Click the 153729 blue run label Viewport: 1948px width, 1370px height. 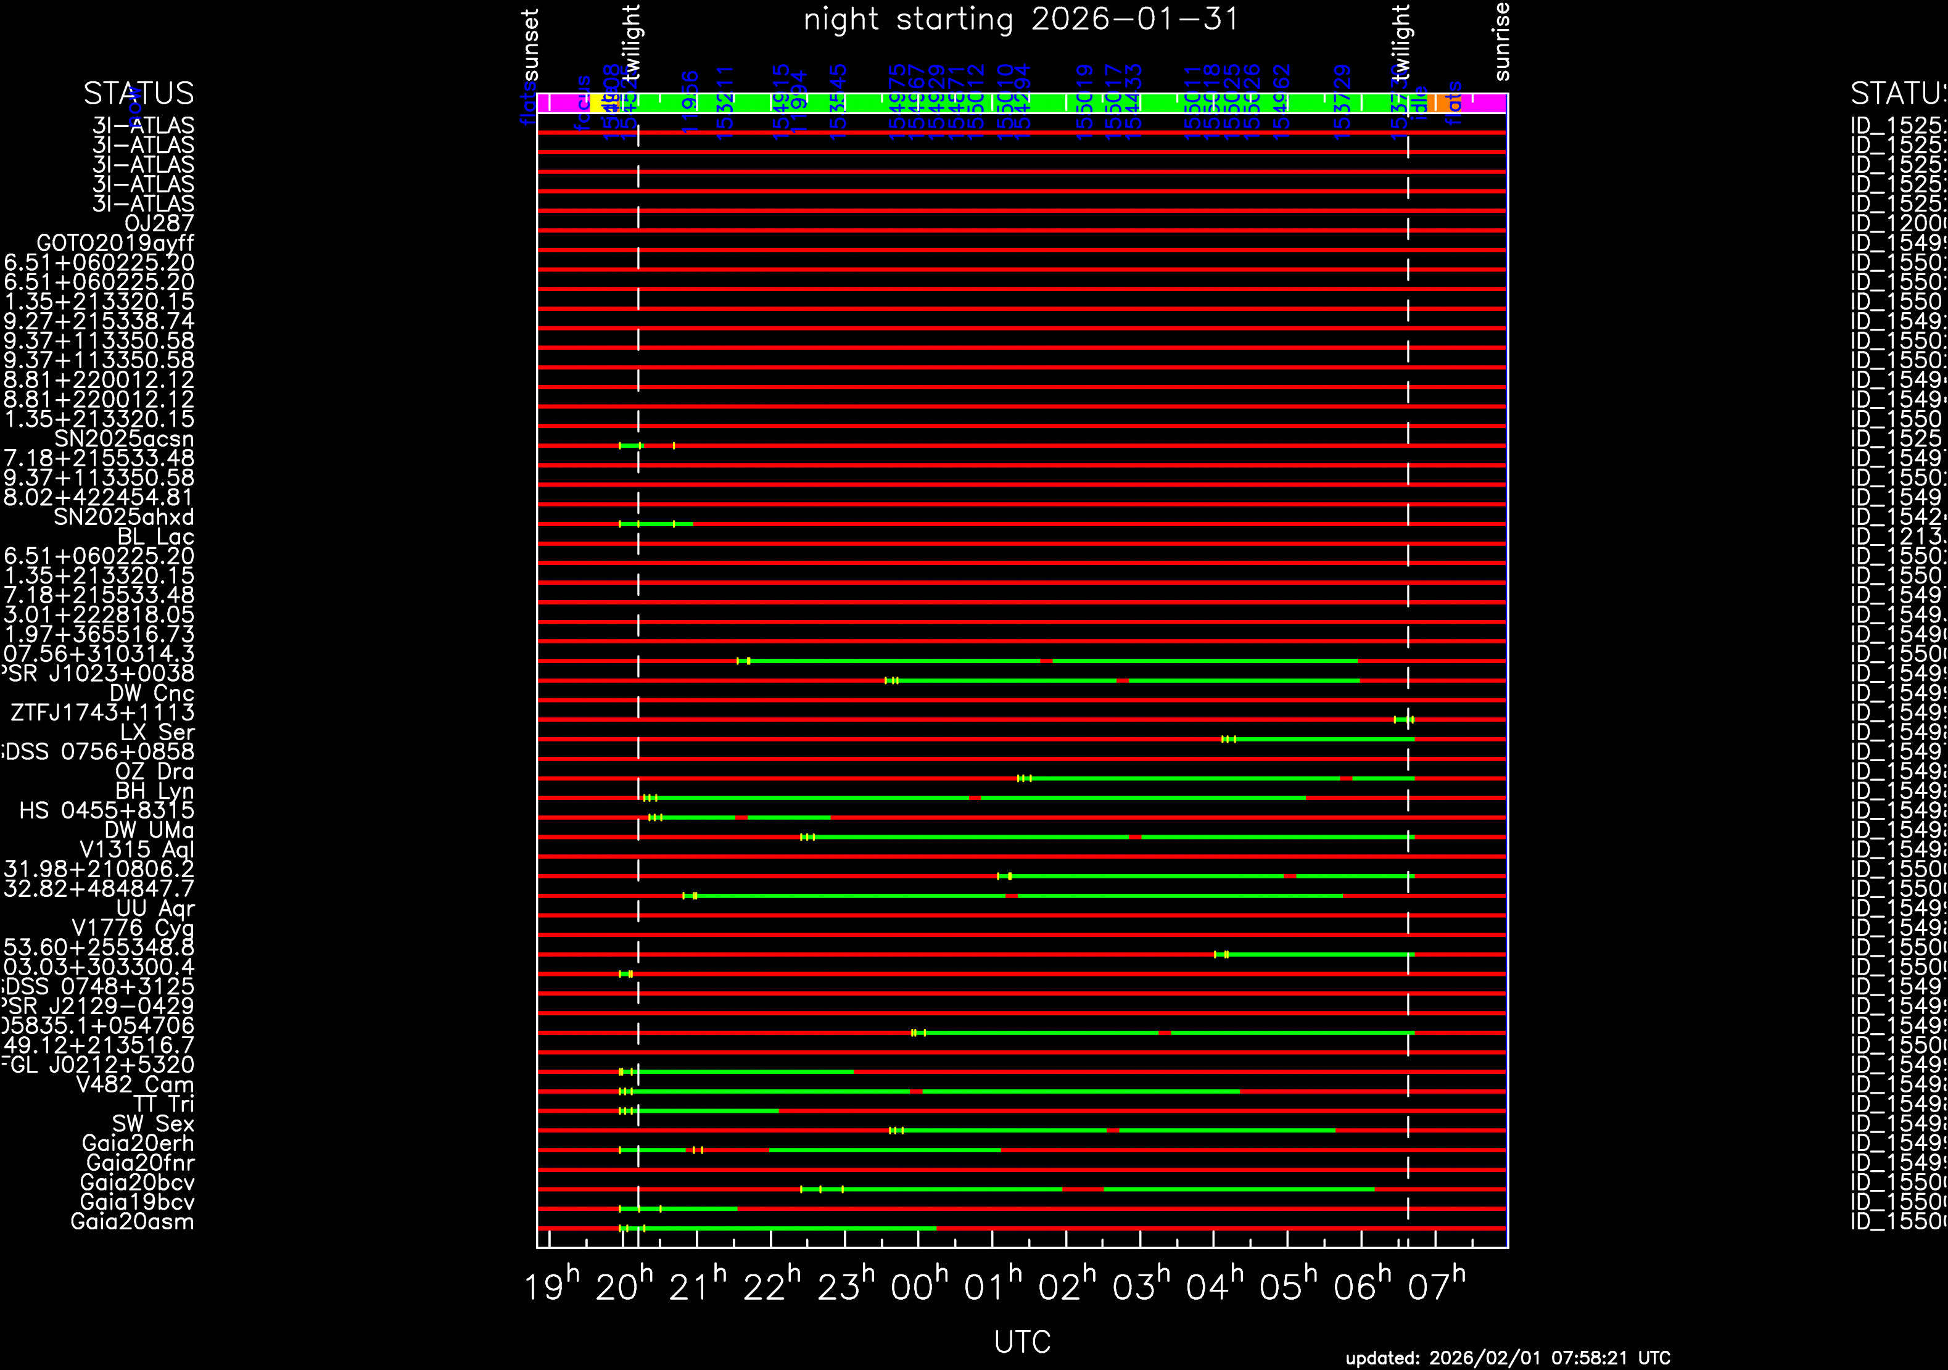pos(1342,102)
